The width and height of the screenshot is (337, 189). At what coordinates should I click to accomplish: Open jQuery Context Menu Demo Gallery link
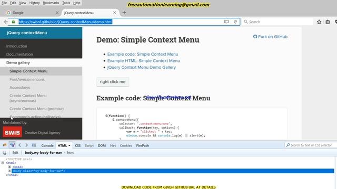pyautogui.click(x=142, y=67)
